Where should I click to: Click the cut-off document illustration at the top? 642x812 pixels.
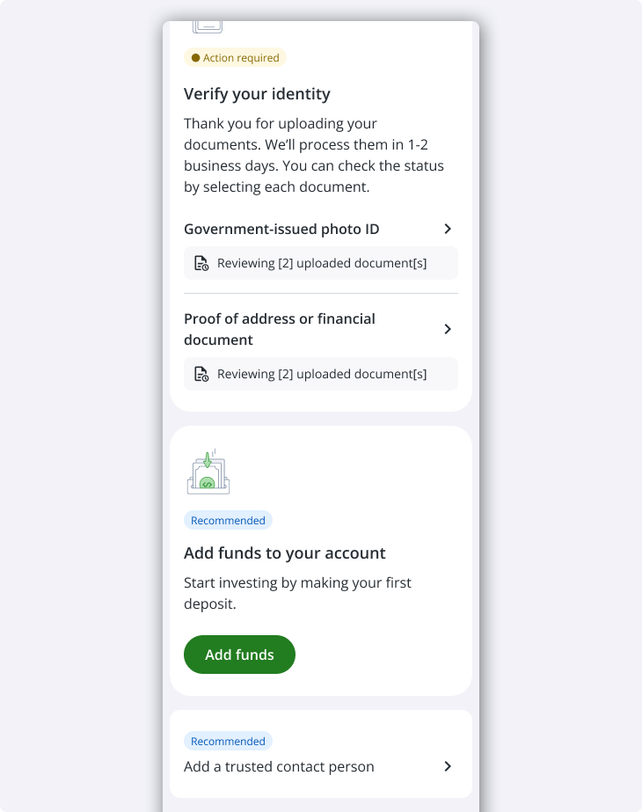pos(208,27)
